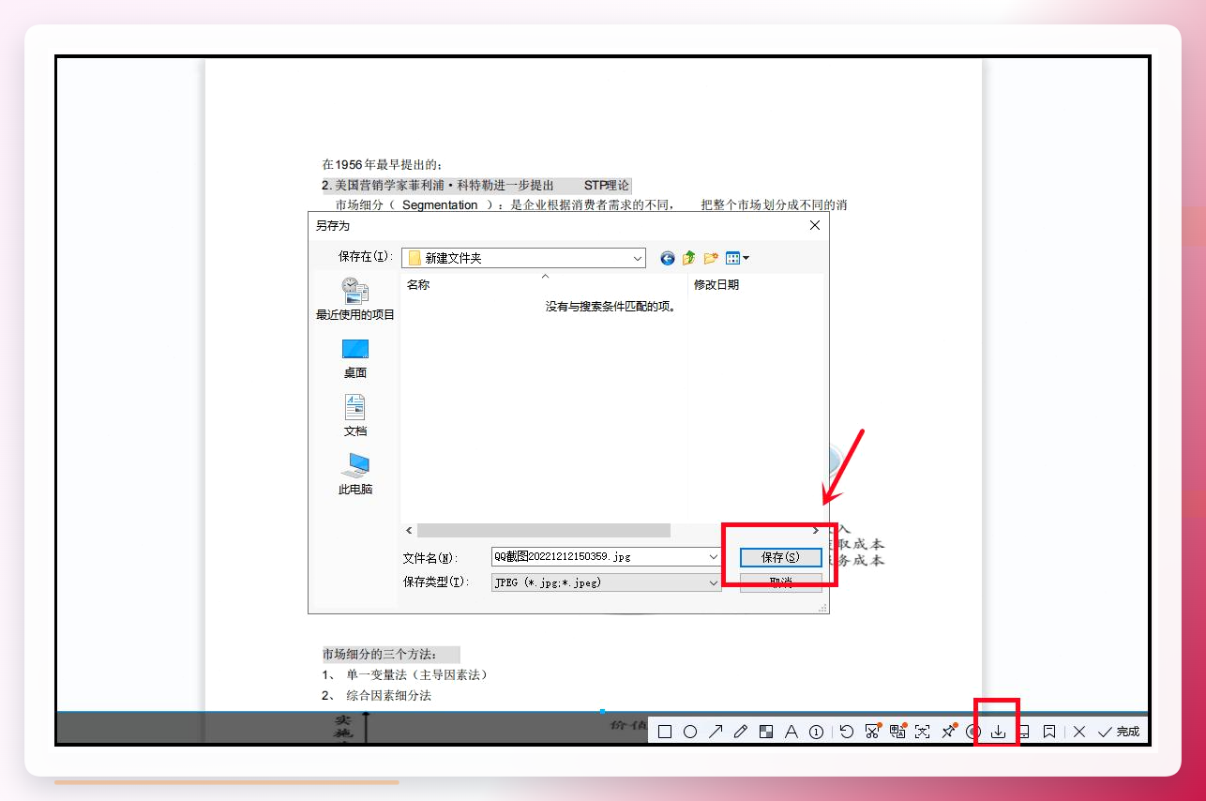
Task: Pick the pencil brush tool
Action: [x=741, y=732]
